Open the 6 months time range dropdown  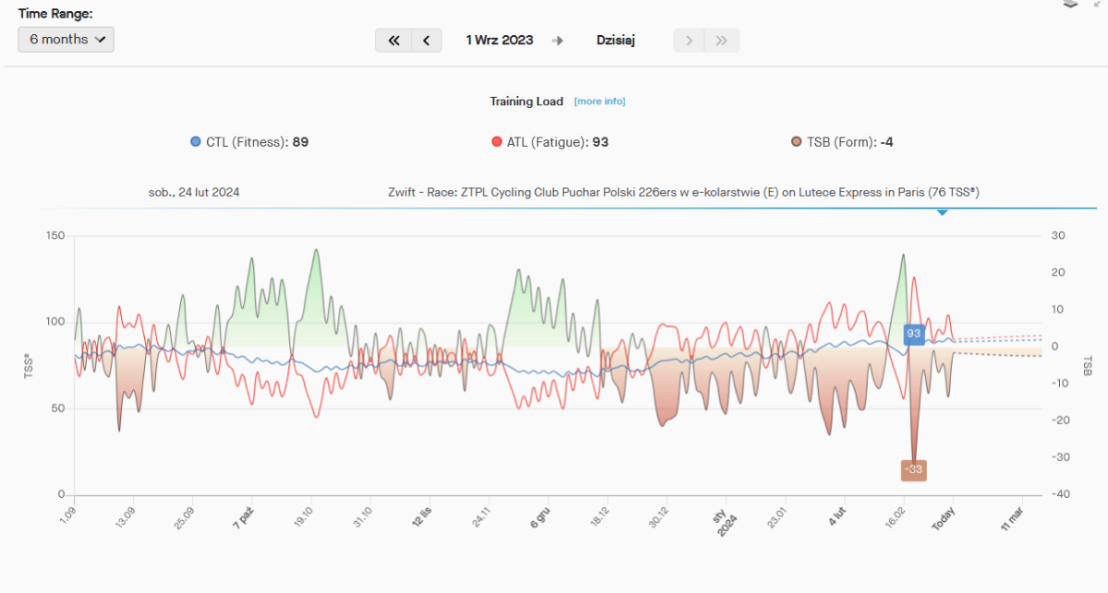point(66,40)
